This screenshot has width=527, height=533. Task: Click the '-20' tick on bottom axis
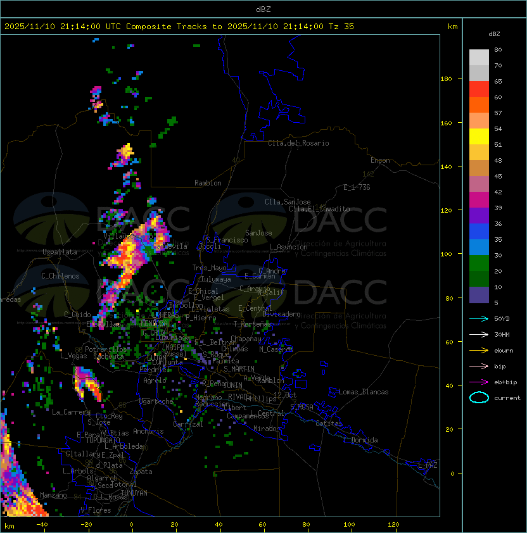pos(86,525)
